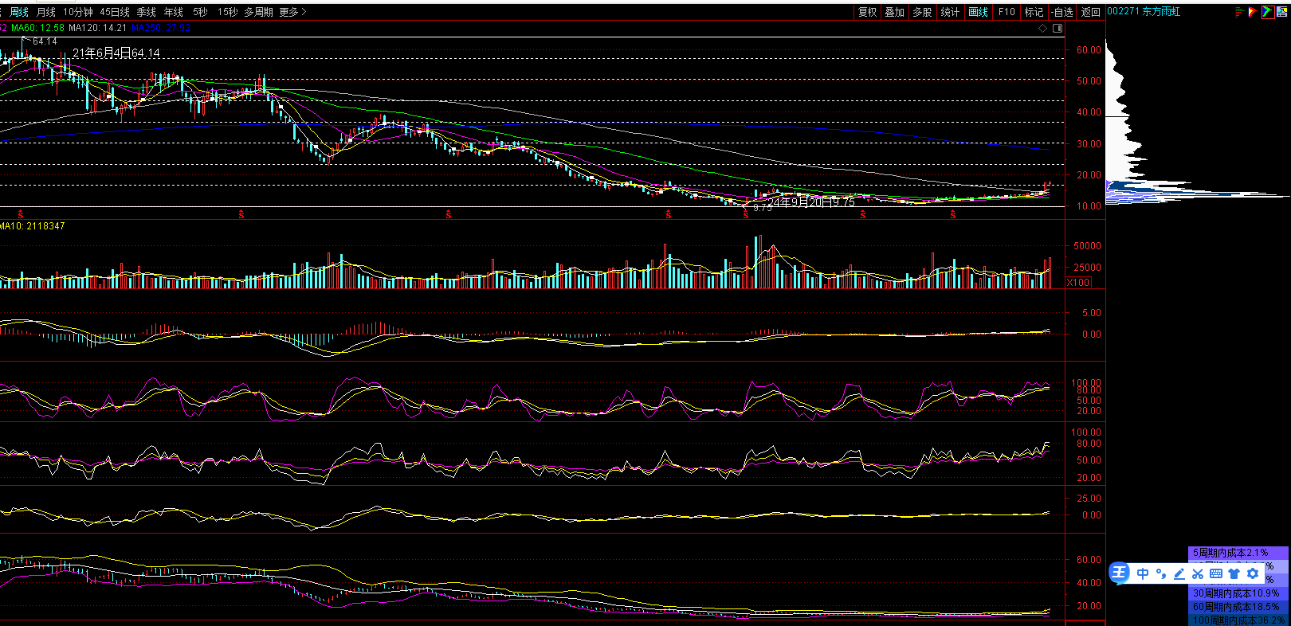The image size is (1291, 626).
Task: Click the 叠加 overlay button
Action: (x=895, y=12)
